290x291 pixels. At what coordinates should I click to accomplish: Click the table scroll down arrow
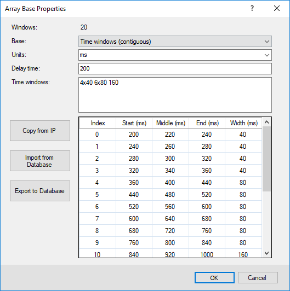(266, 253)
